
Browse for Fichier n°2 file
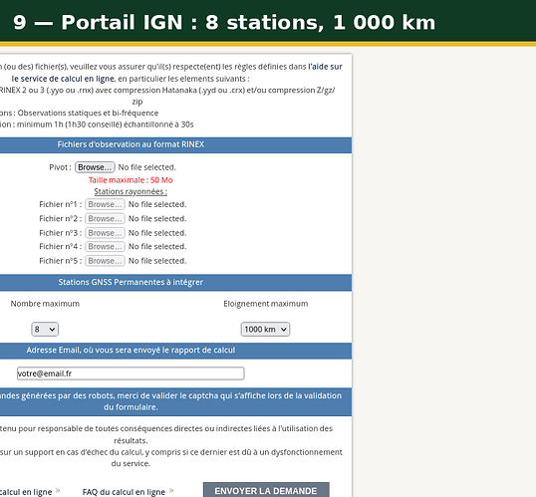[x=105, y=219]
